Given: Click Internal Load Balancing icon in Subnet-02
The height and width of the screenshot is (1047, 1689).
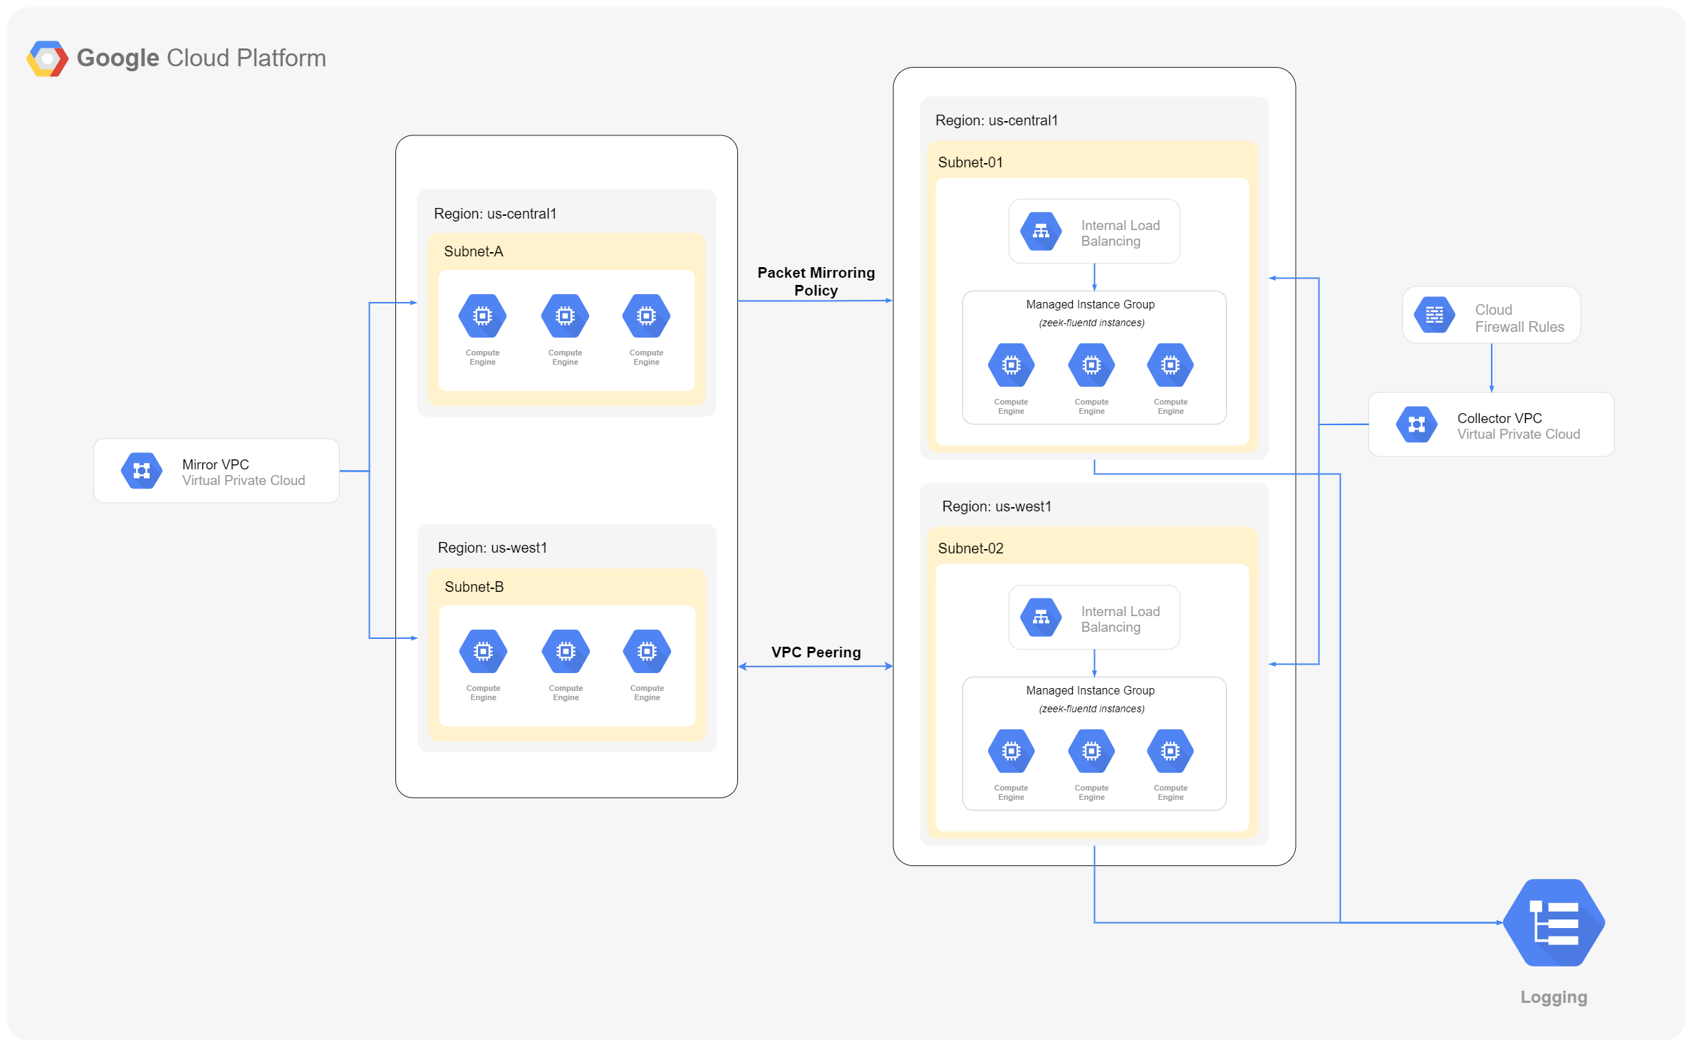Looking at the screenshot, I should coord(1041,618).
